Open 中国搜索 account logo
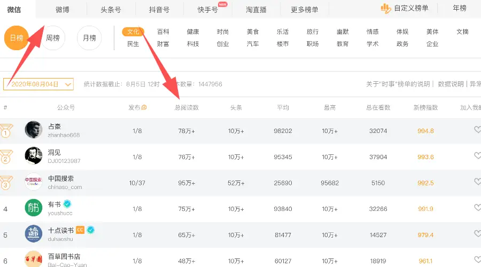The image size is (481, 267). 34,182
